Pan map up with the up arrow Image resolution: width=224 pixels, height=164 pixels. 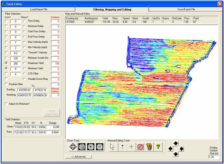click(176, 143)
